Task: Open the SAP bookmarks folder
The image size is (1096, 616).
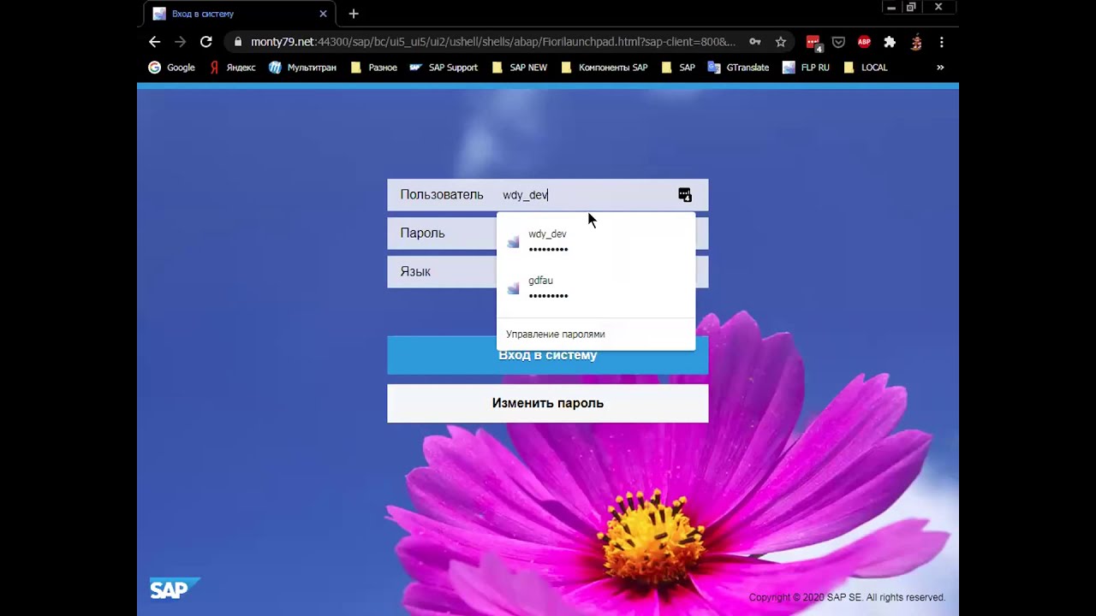Action: coord(678,68)
